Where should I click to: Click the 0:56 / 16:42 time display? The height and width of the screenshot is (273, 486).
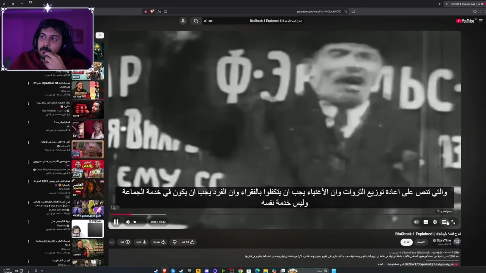158,222
